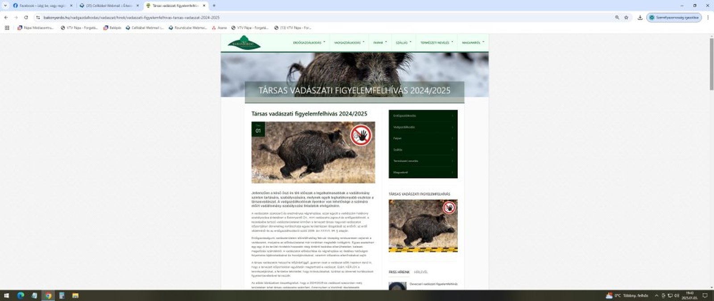Bookmark this page using the star icon
Image resolution: width=714 pixels, height=301 pixels.
626,17
